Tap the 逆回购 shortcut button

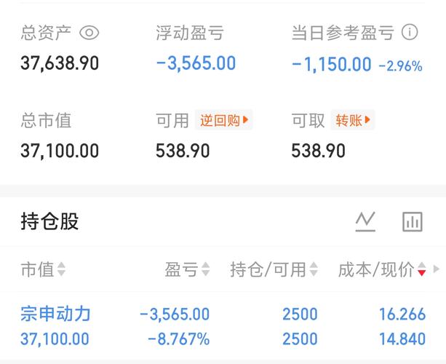point(223,120)
